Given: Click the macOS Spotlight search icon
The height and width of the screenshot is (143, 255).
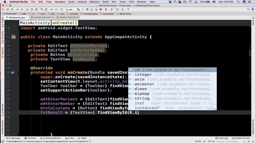Looking at the screenshot, I should pyautogui.click(x=238, y=2).
